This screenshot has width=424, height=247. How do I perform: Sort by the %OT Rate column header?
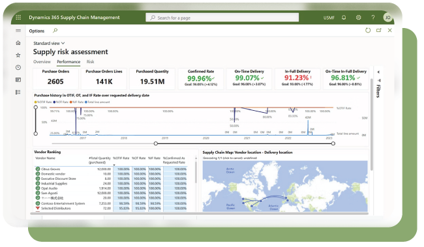(x=139, y=158)
